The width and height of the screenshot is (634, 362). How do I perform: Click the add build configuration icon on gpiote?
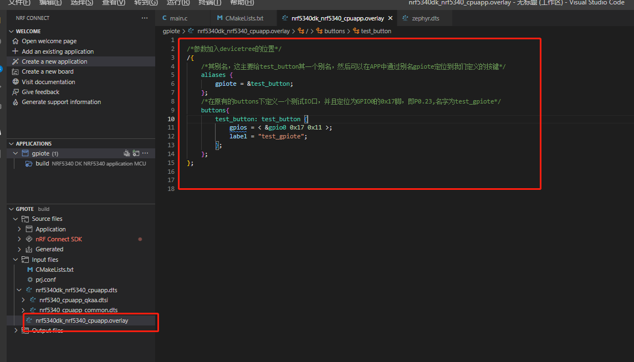[x=136, y=153]
